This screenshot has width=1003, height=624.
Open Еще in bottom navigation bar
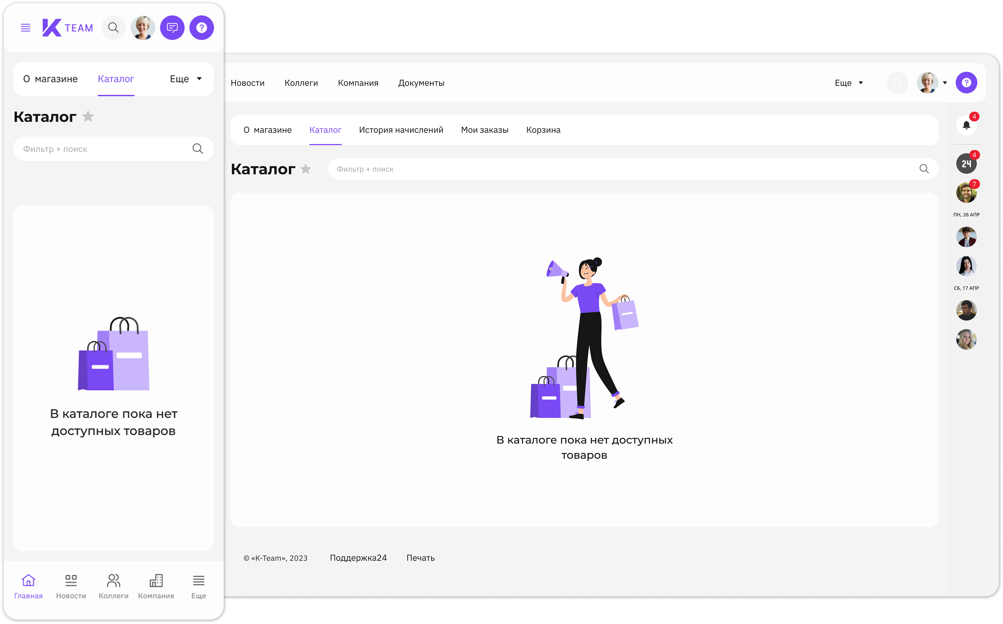point(199,586)
